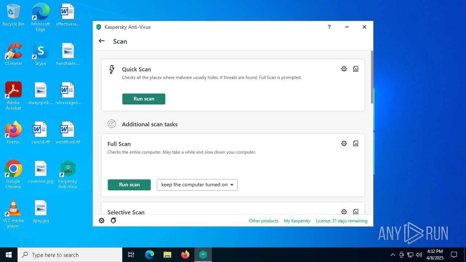Select the effectivese... Word document

coord(68,15)
